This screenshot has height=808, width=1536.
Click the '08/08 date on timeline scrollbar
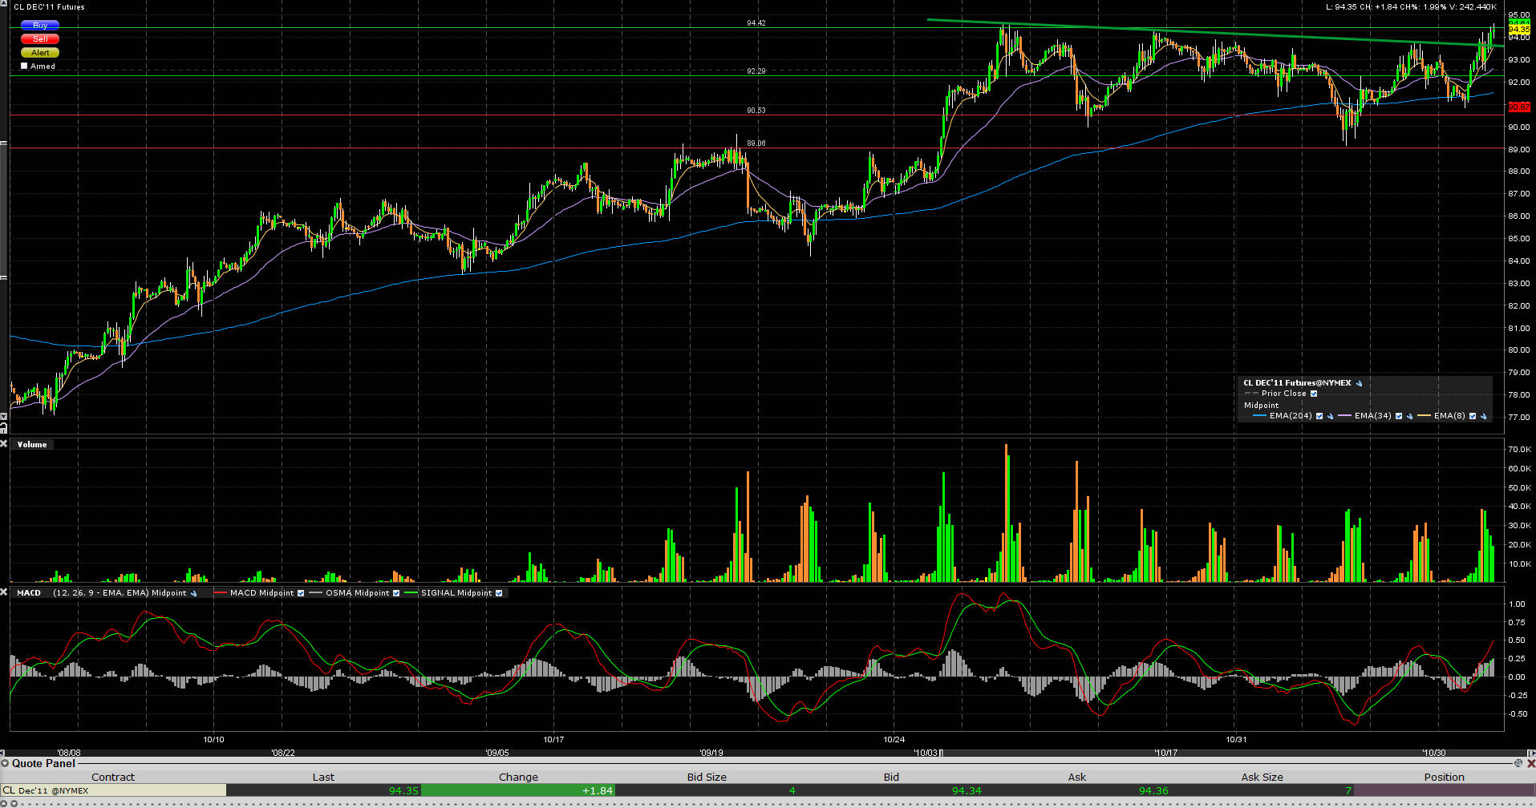(68, 753)
